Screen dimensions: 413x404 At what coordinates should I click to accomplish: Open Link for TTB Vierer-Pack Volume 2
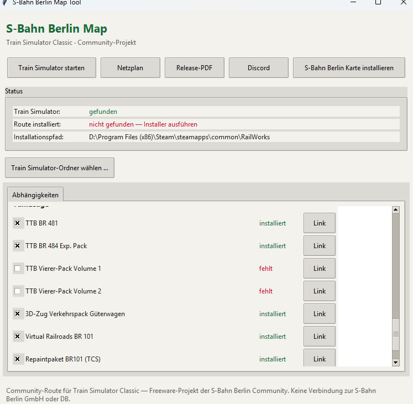coord(320,291)
